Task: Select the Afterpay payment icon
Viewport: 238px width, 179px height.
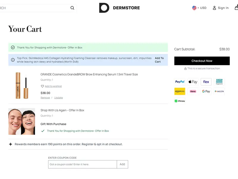Action: coord(180,101)
